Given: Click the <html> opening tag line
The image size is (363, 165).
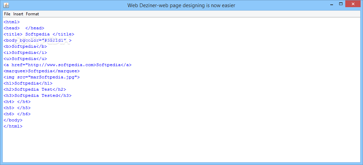Looking at the screenshot, I should click(x=12, y=22).
